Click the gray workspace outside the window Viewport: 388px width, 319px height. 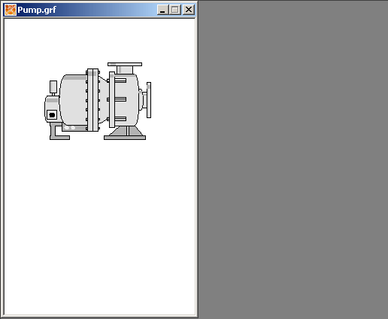pyautogui.click(x=293, y=159)
